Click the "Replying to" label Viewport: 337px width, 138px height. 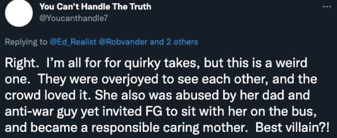(26, 42)
